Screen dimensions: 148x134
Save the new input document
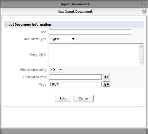[63, 98]
